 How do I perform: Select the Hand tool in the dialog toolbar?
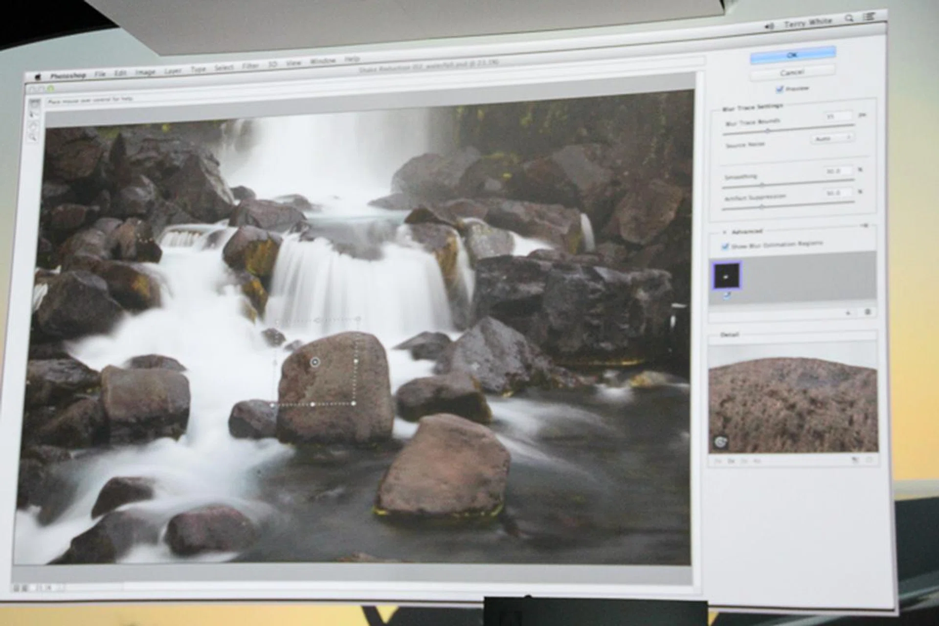click(x=34, y=126)
